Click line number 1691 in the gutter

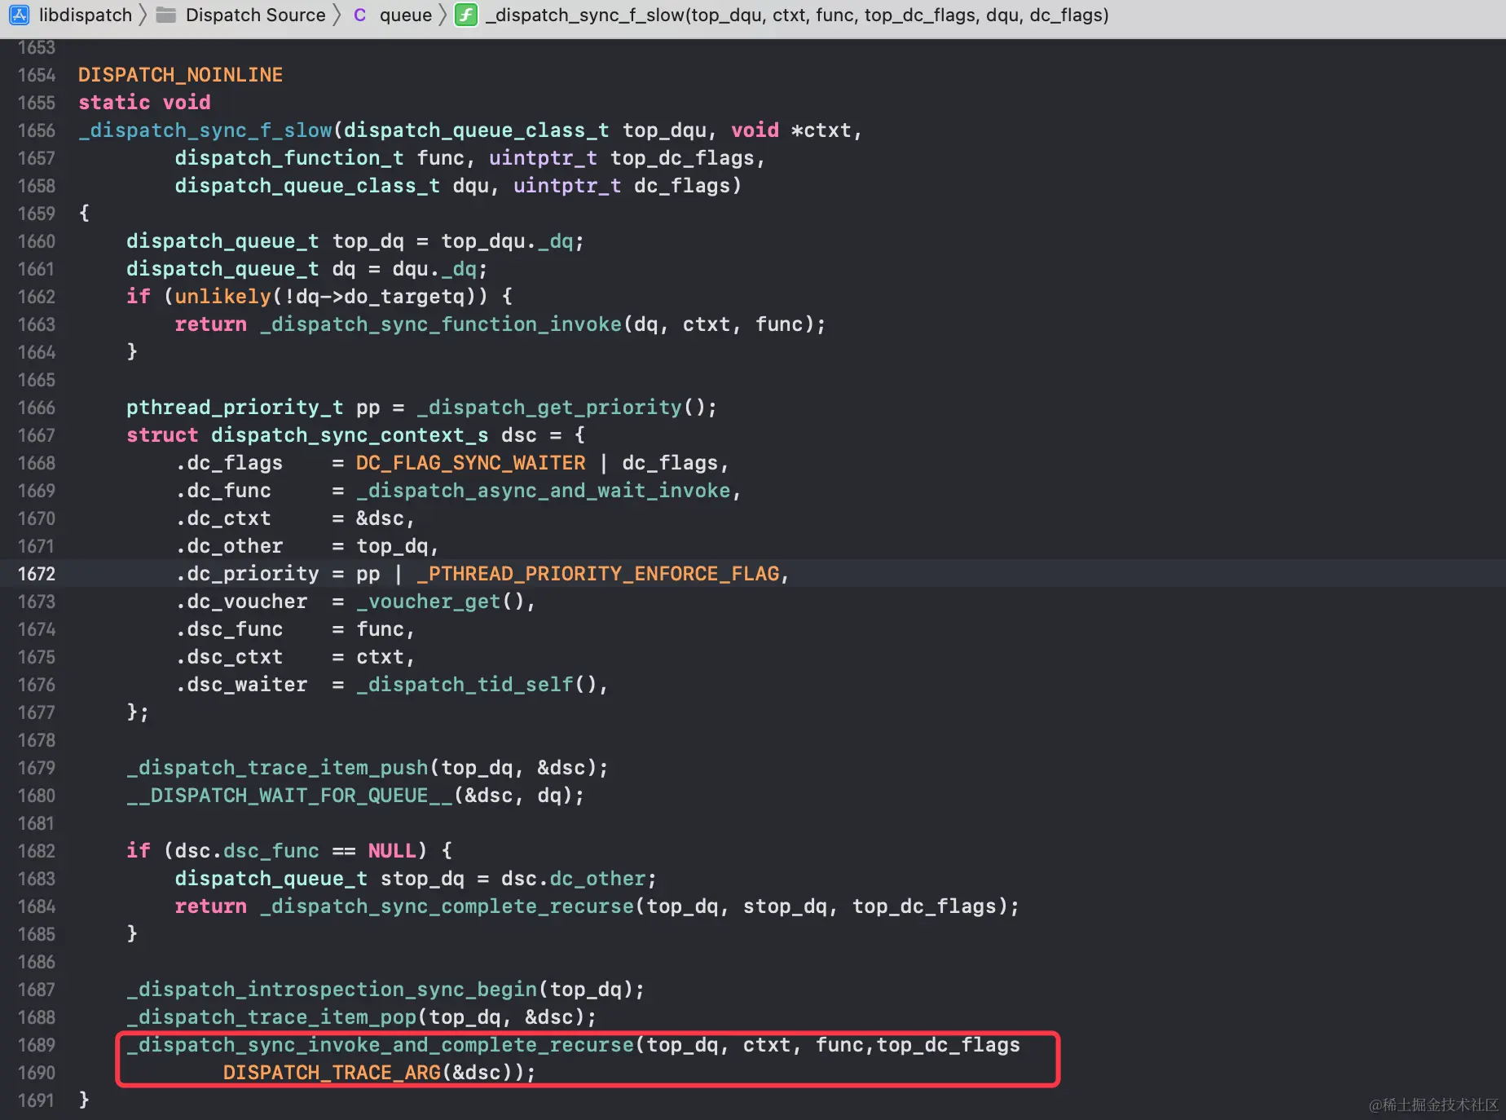coord(37,1100)
